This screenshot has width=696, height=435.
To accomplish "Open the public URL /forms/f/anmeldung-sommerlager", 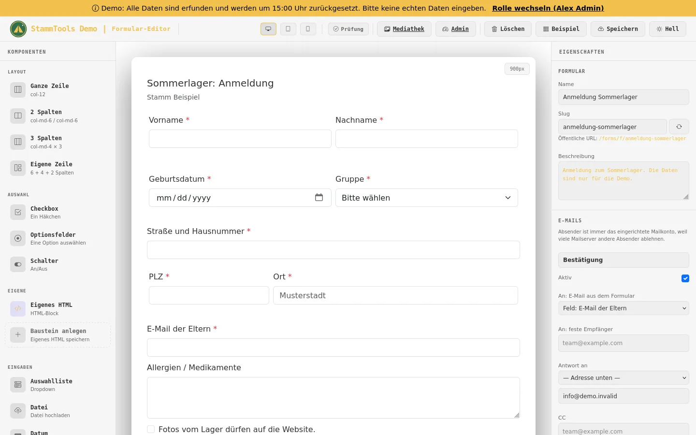I will pos(642,139).
